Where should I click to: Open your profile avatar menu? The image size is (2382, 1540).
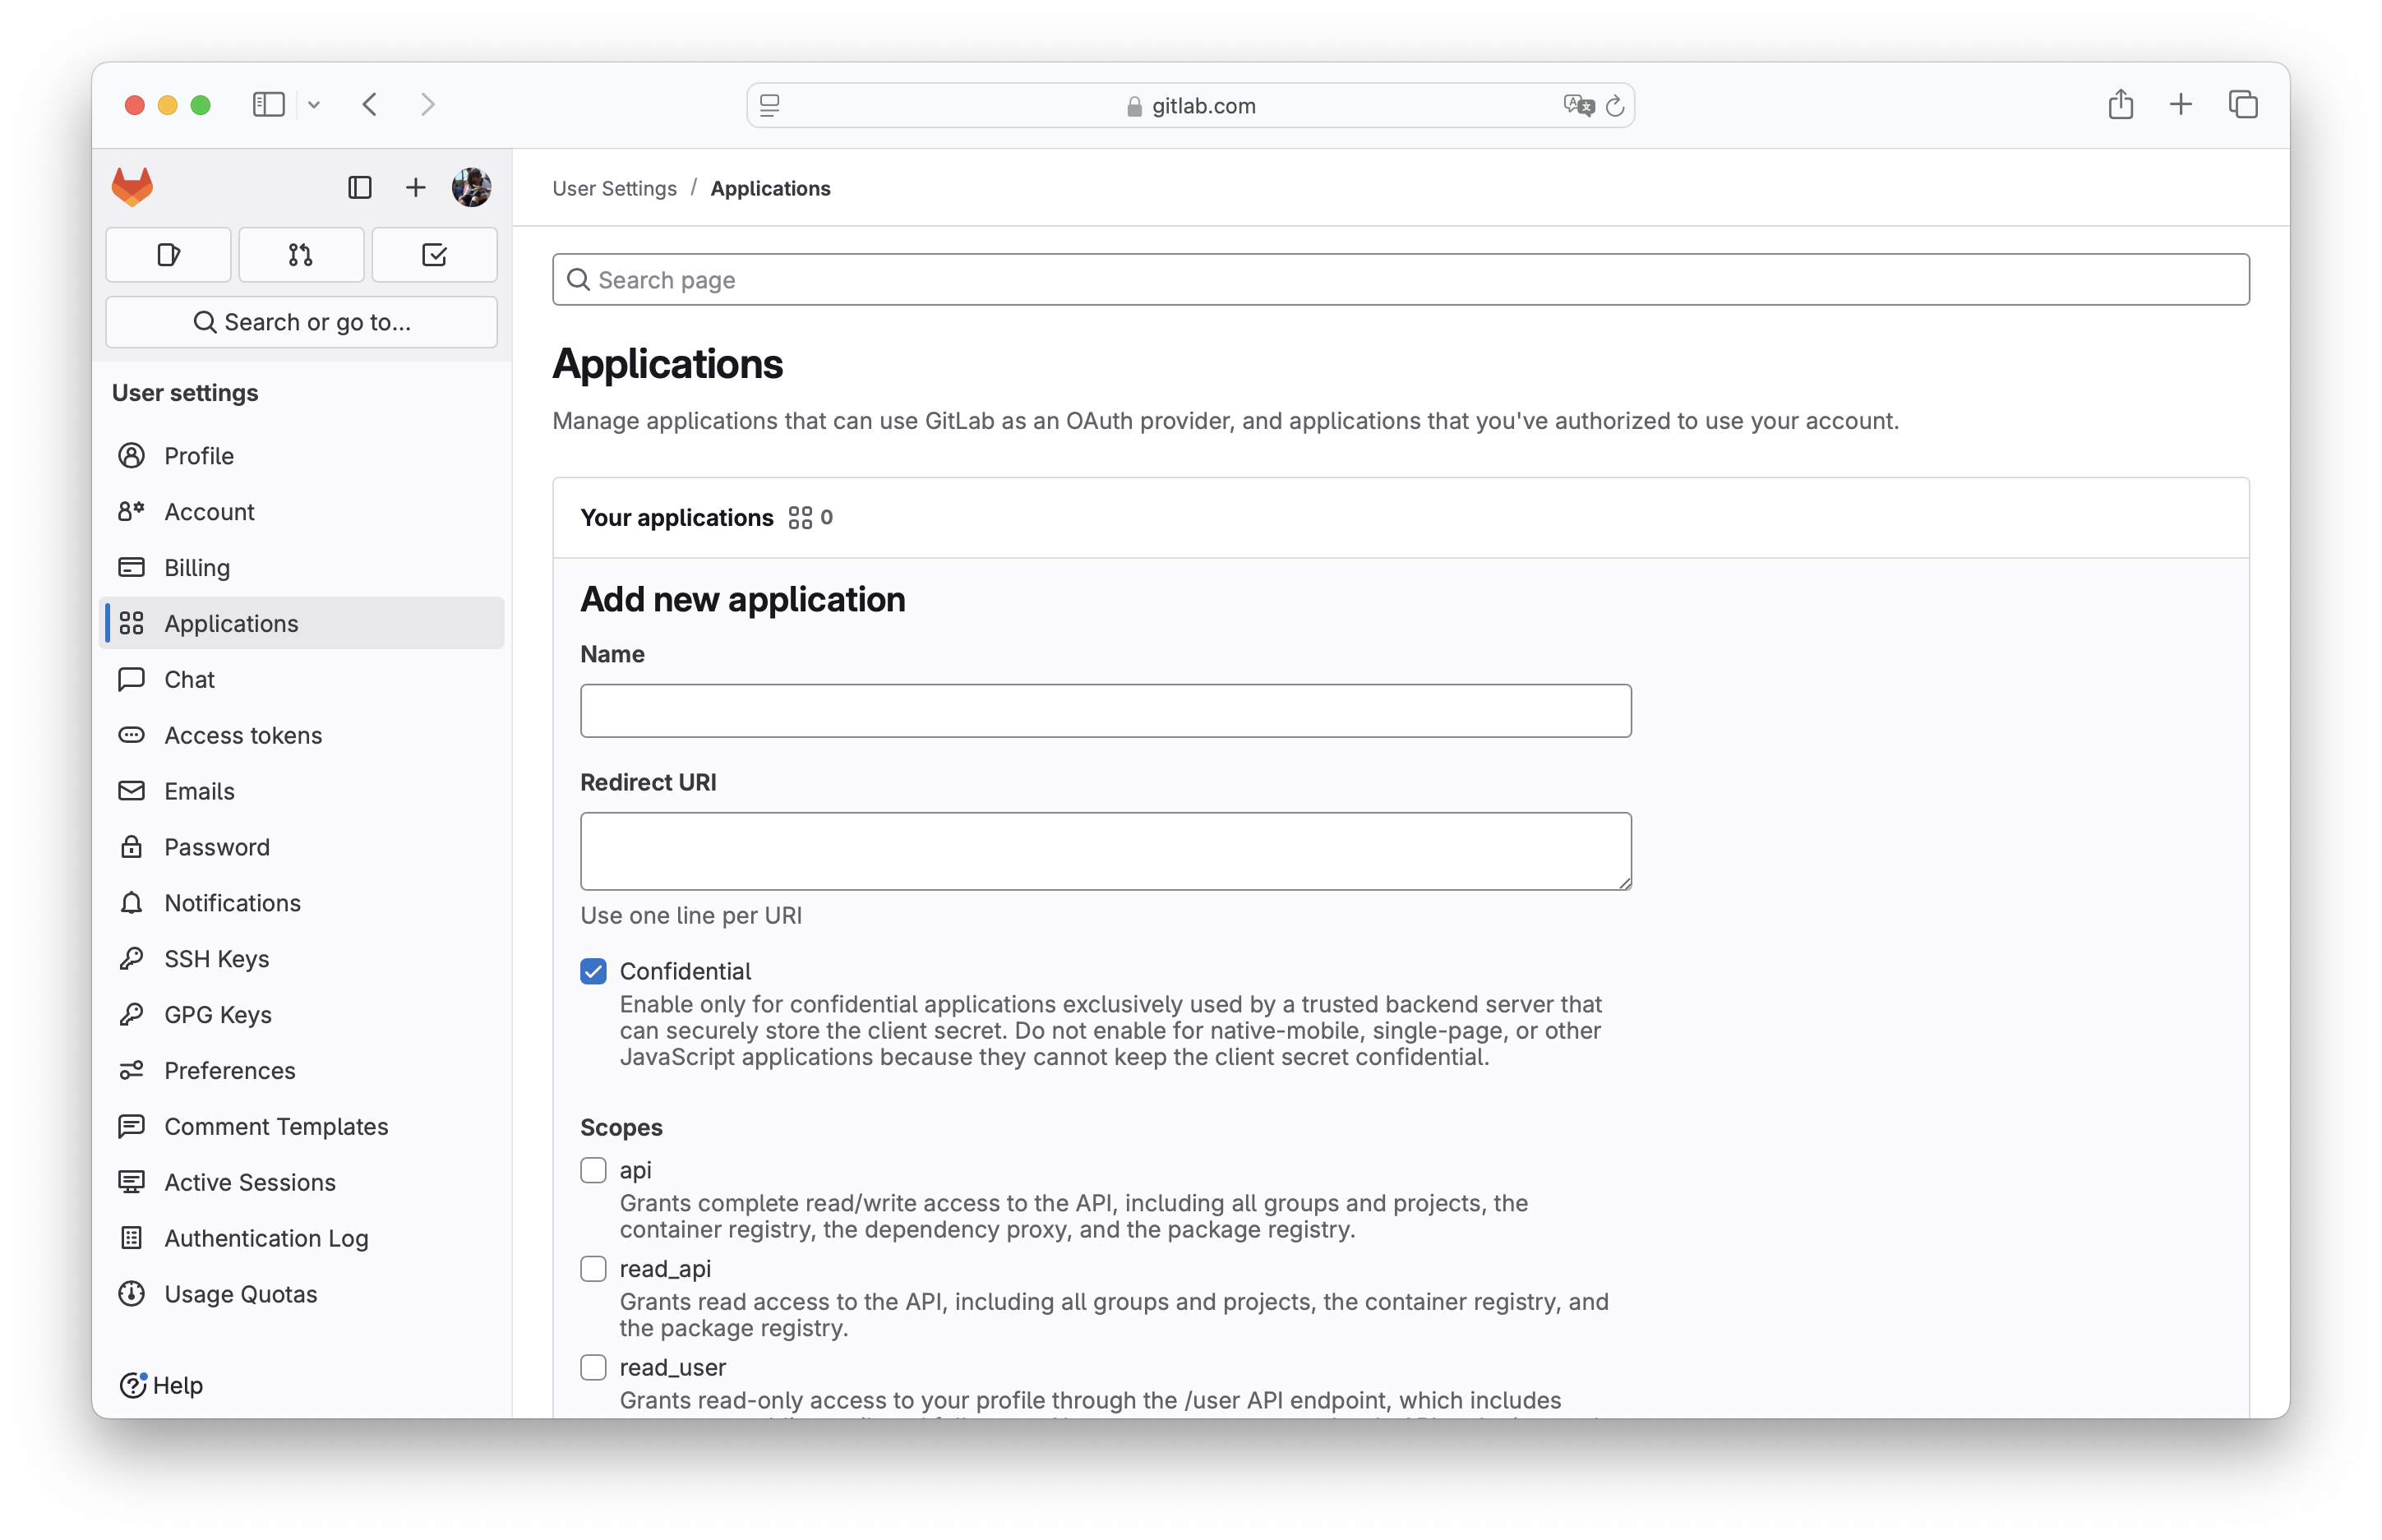click(x=471, y=187)
